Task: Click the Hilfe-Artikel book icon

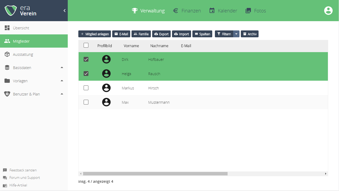Action: point(5,185)
